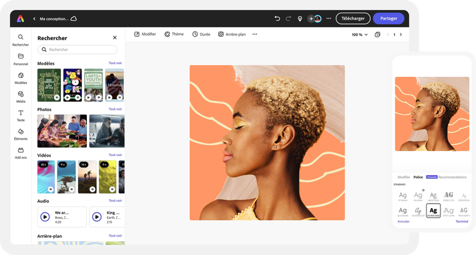Redo the last action
The image size is (476, 255).
point(288,18)
